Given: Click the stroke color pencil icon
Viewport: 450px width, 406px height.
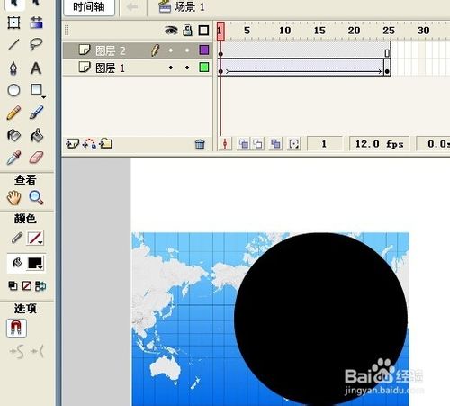Looking at the screenshot, I should (17, 238).
